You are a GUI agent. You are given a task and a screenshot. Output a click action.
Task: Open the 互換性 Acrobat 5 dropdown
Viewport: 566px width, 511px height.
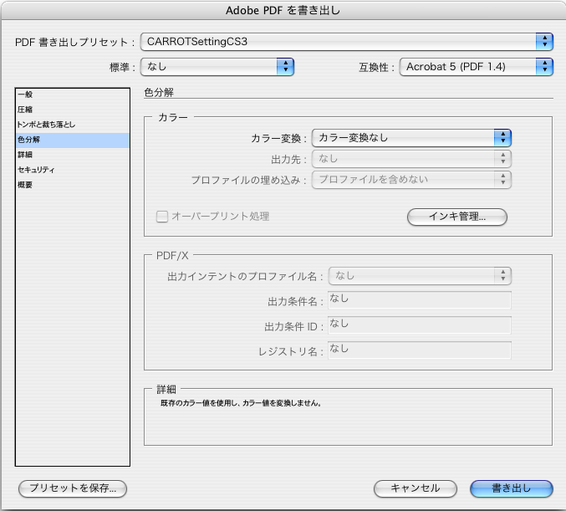click(476, 67)
